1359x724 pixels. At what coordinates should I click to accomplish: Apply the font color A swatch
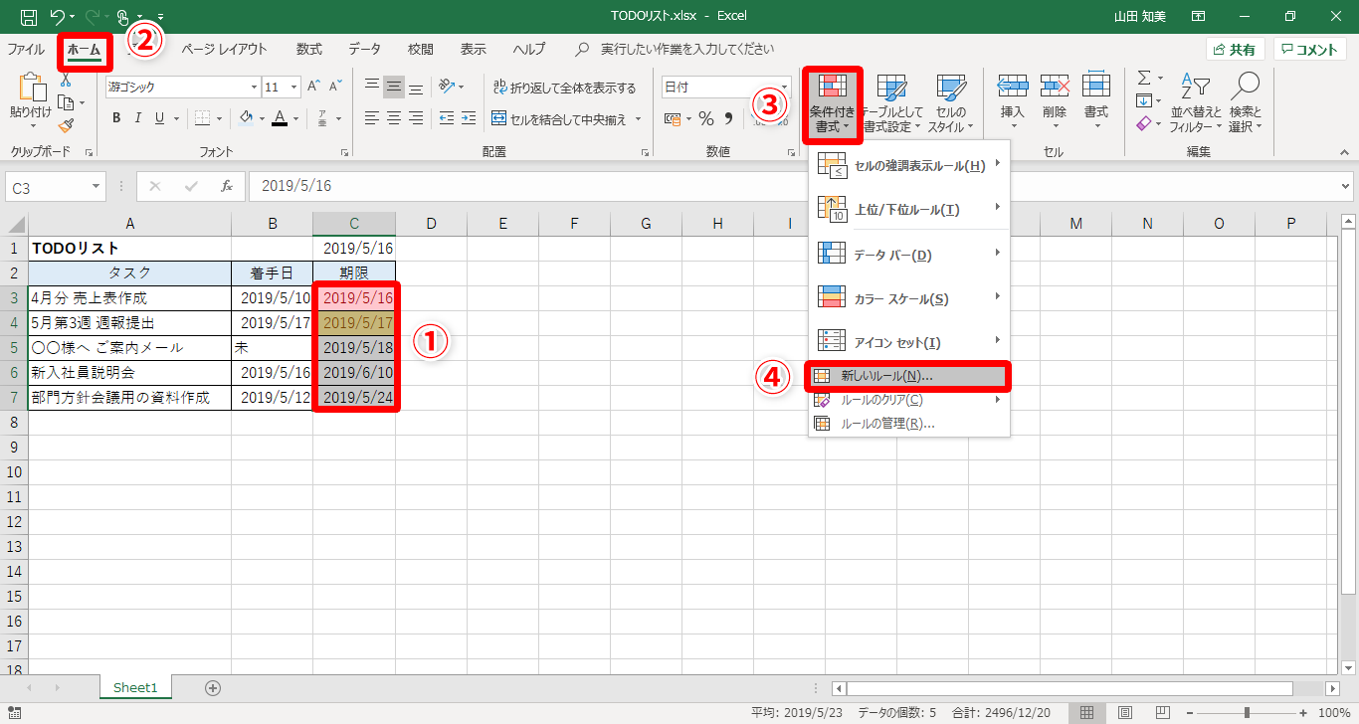click(x=280, y=119)
